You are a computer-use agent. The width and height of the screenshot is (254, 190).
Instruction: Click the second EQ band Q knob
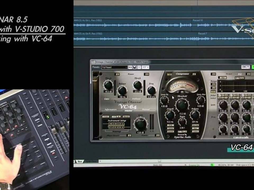click(x=235, y=129)
